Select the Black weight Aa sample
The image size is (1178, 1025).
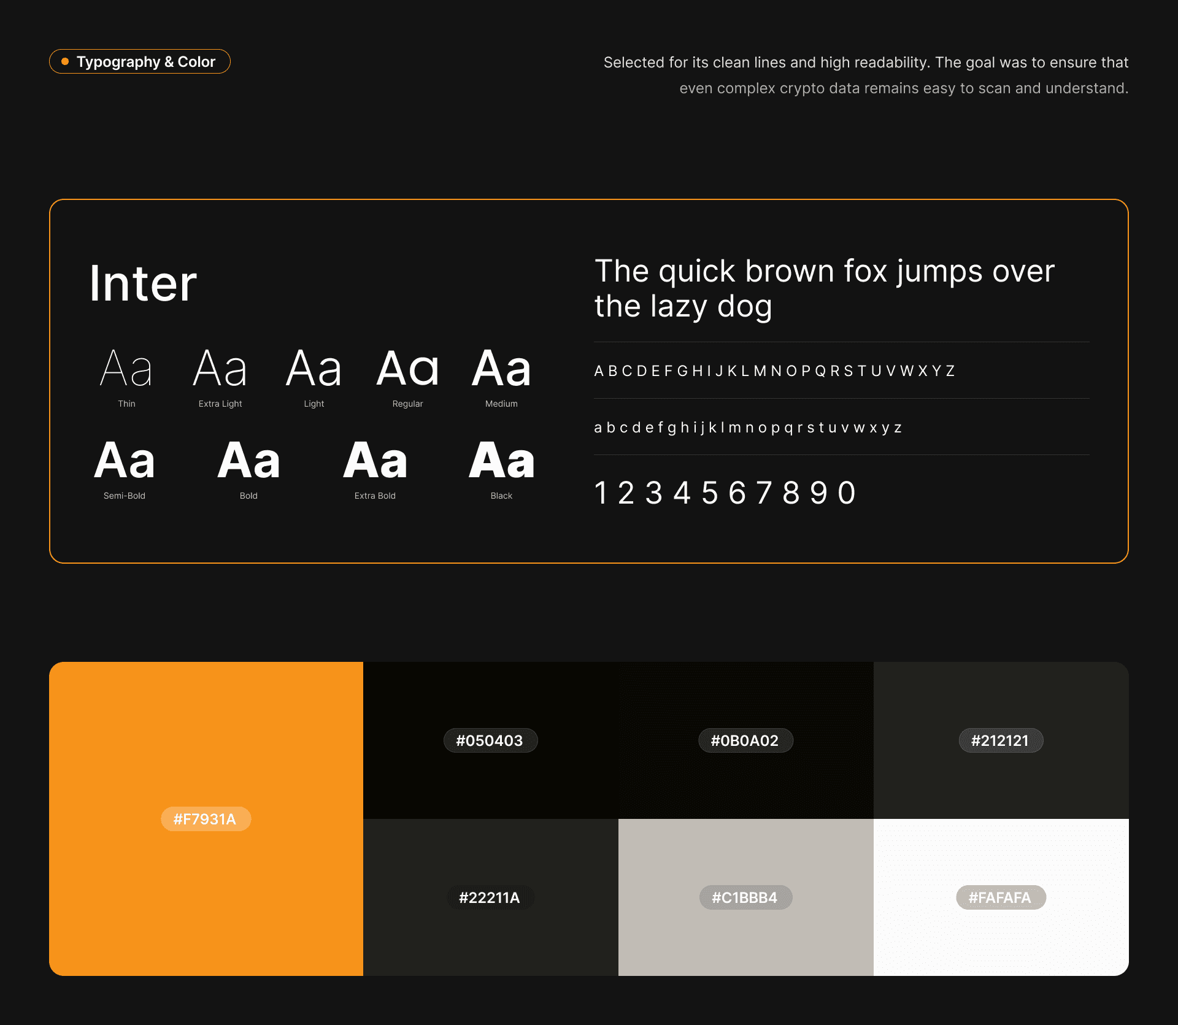click(x=501, y=461)
